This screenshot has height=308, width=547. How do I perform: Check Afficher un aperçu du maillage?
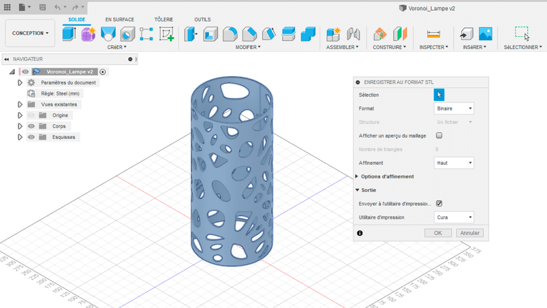439,135
